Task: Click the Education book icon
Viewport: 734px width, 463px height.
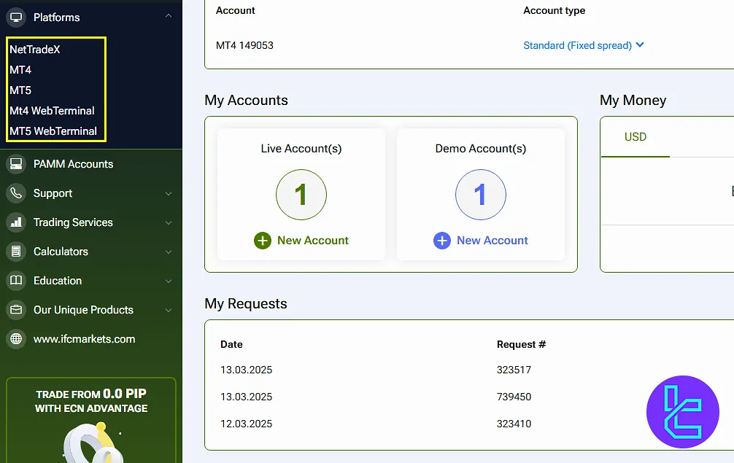Action: [x=15, y=281]
